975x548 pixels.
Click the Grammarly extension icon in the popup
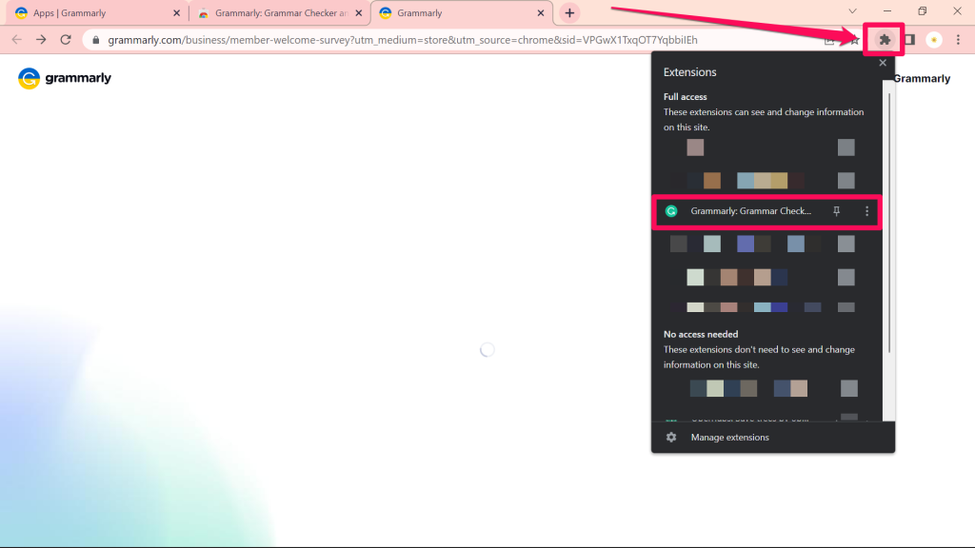click(x=672, y=210)
